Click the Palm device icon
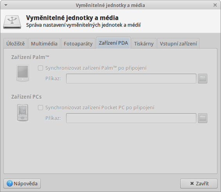 pos(23,73)
